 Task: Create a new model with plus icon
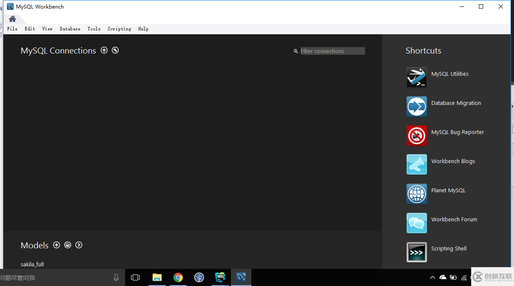click(57, 245)
